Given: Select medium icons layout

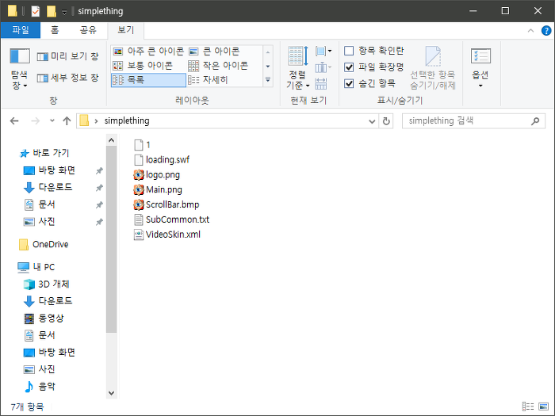Looking at the screenshot, I should click(143, 66).
